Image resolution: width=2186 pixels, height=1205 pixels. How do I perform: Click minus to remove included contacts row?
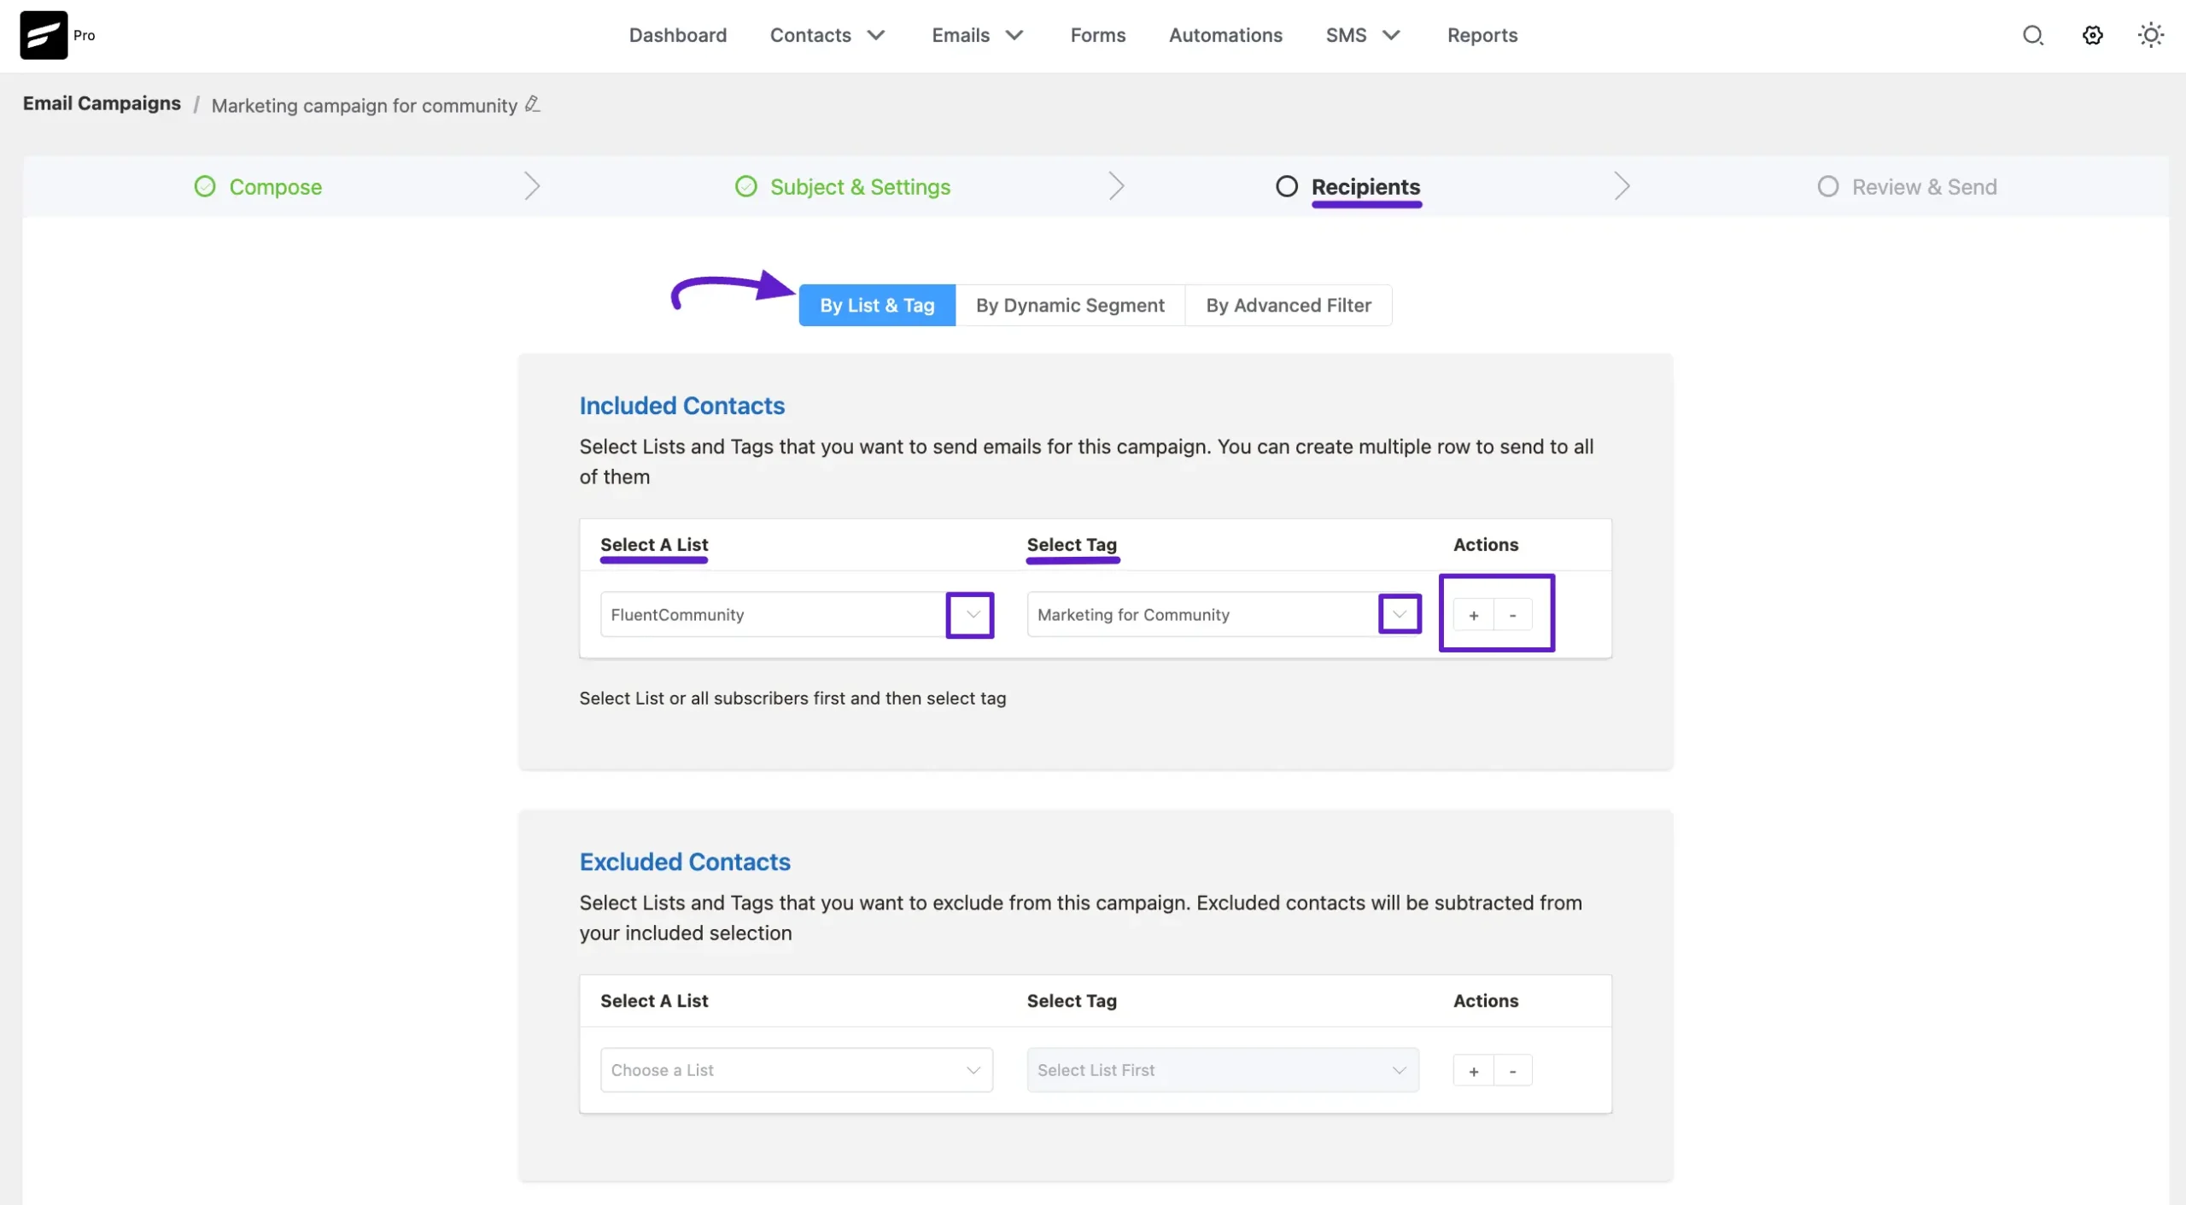pyautogui.click(x=1512, y=615)
